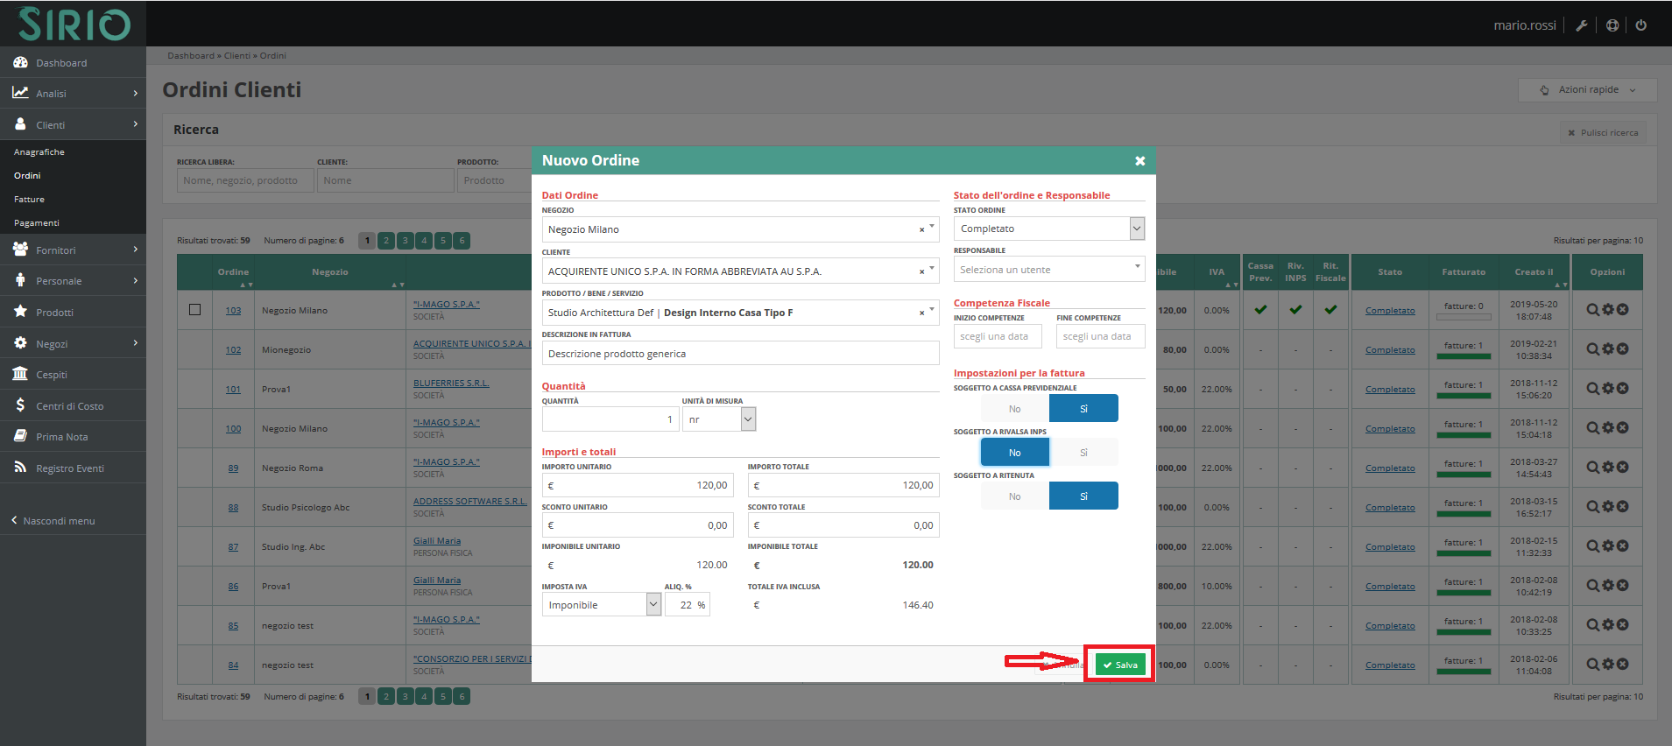Click the power logout icon

click(x=1640, y=25)
